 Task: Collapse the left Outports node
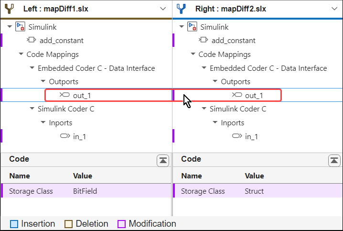pyautogui.click(x=43, y=81)
